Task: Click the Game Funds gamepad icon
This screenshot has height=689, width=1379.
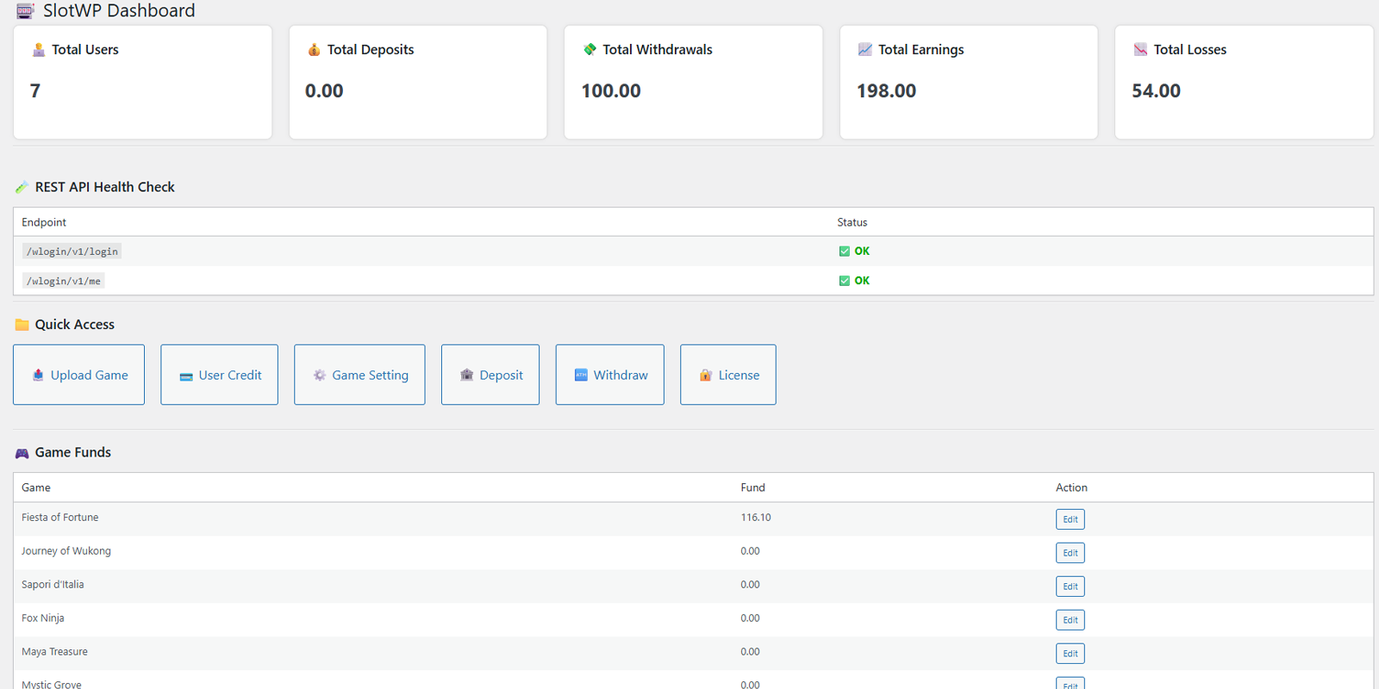Action: pos(22,453)
